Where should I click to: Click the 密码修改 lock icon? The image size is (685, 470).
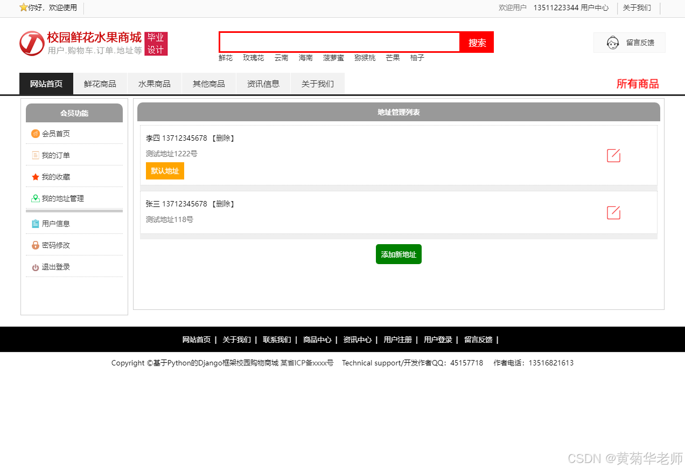click(x=36, y=245)
